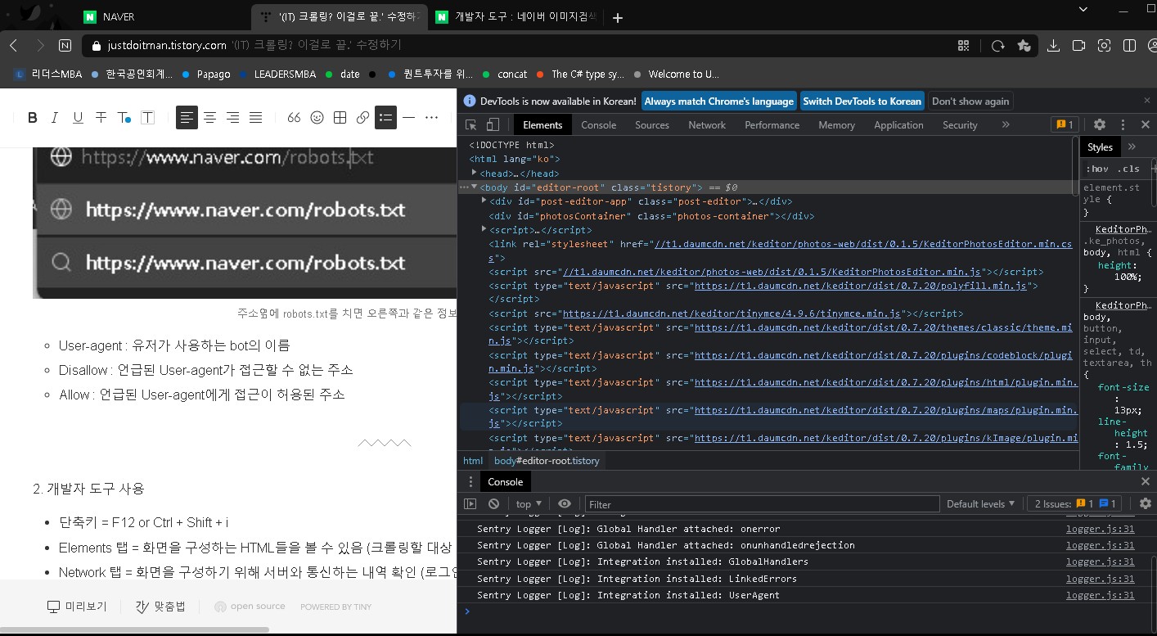The width and height of the screenshot is (1157, 636).
Task: Open the Memory tab
Action: pyautogui.click(x=836, y=124)
